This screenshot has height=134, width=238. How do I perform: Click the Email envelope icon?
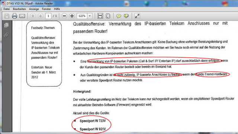pos(22,16)
